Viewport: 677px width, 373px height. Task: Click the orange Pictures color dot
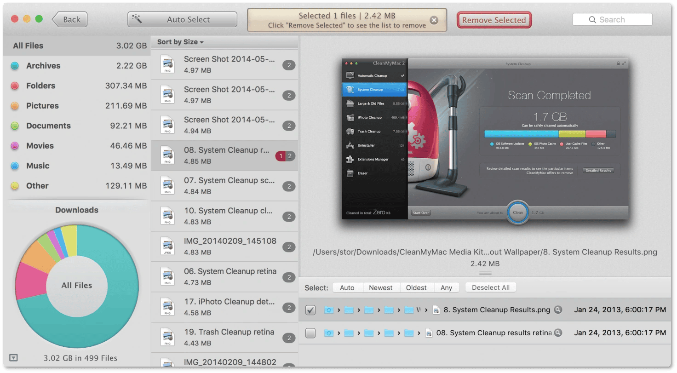pos(15,106)
